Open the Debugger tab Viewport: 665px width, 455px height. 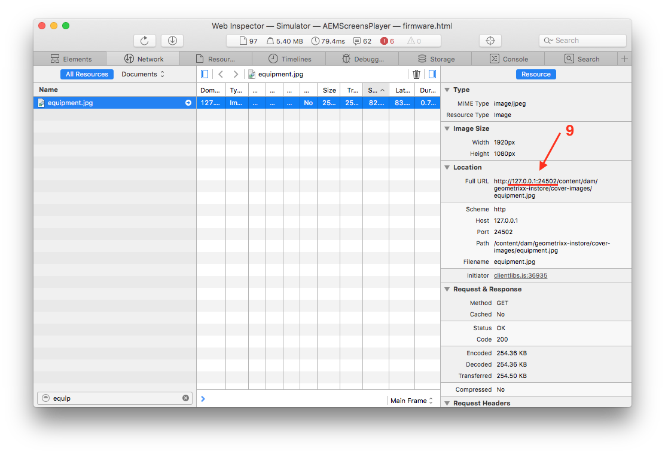pyautogui.click(x=362, y=59)
